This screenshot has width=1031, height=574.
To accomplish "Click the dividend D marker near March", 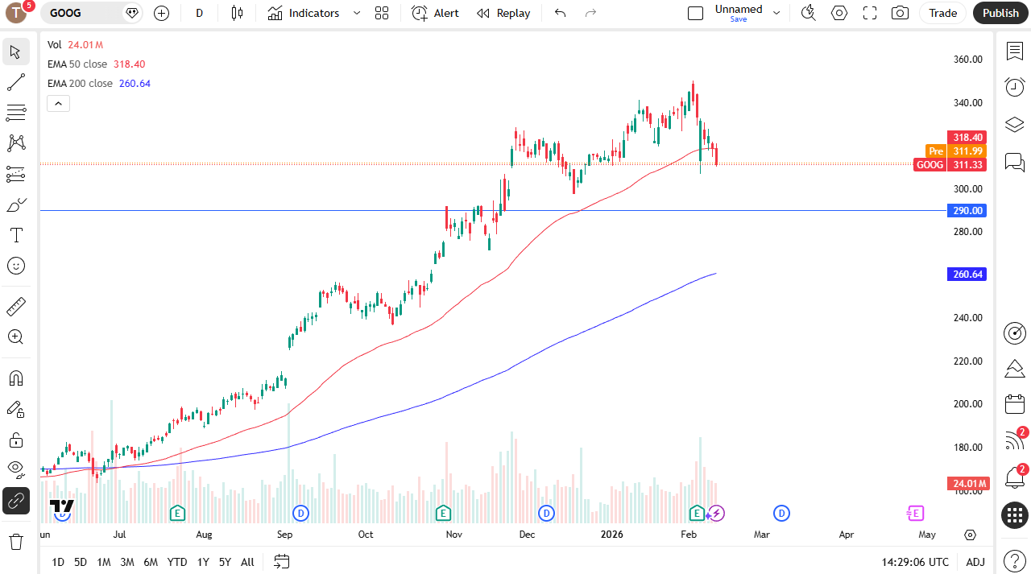I will (781, 513).
